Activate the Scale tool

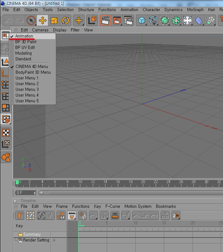click(54, 20)
